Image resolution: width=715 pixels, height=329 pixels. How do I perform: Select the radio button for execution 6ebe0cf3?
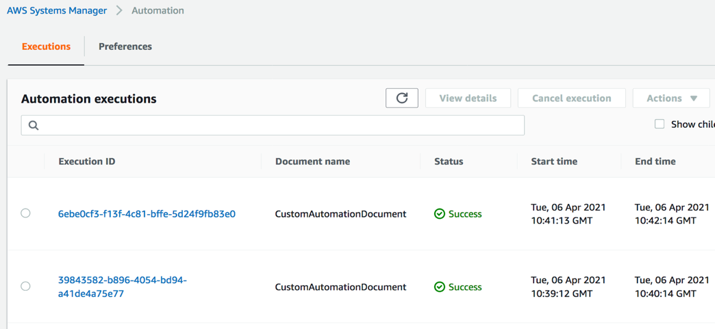coord(25,213)
